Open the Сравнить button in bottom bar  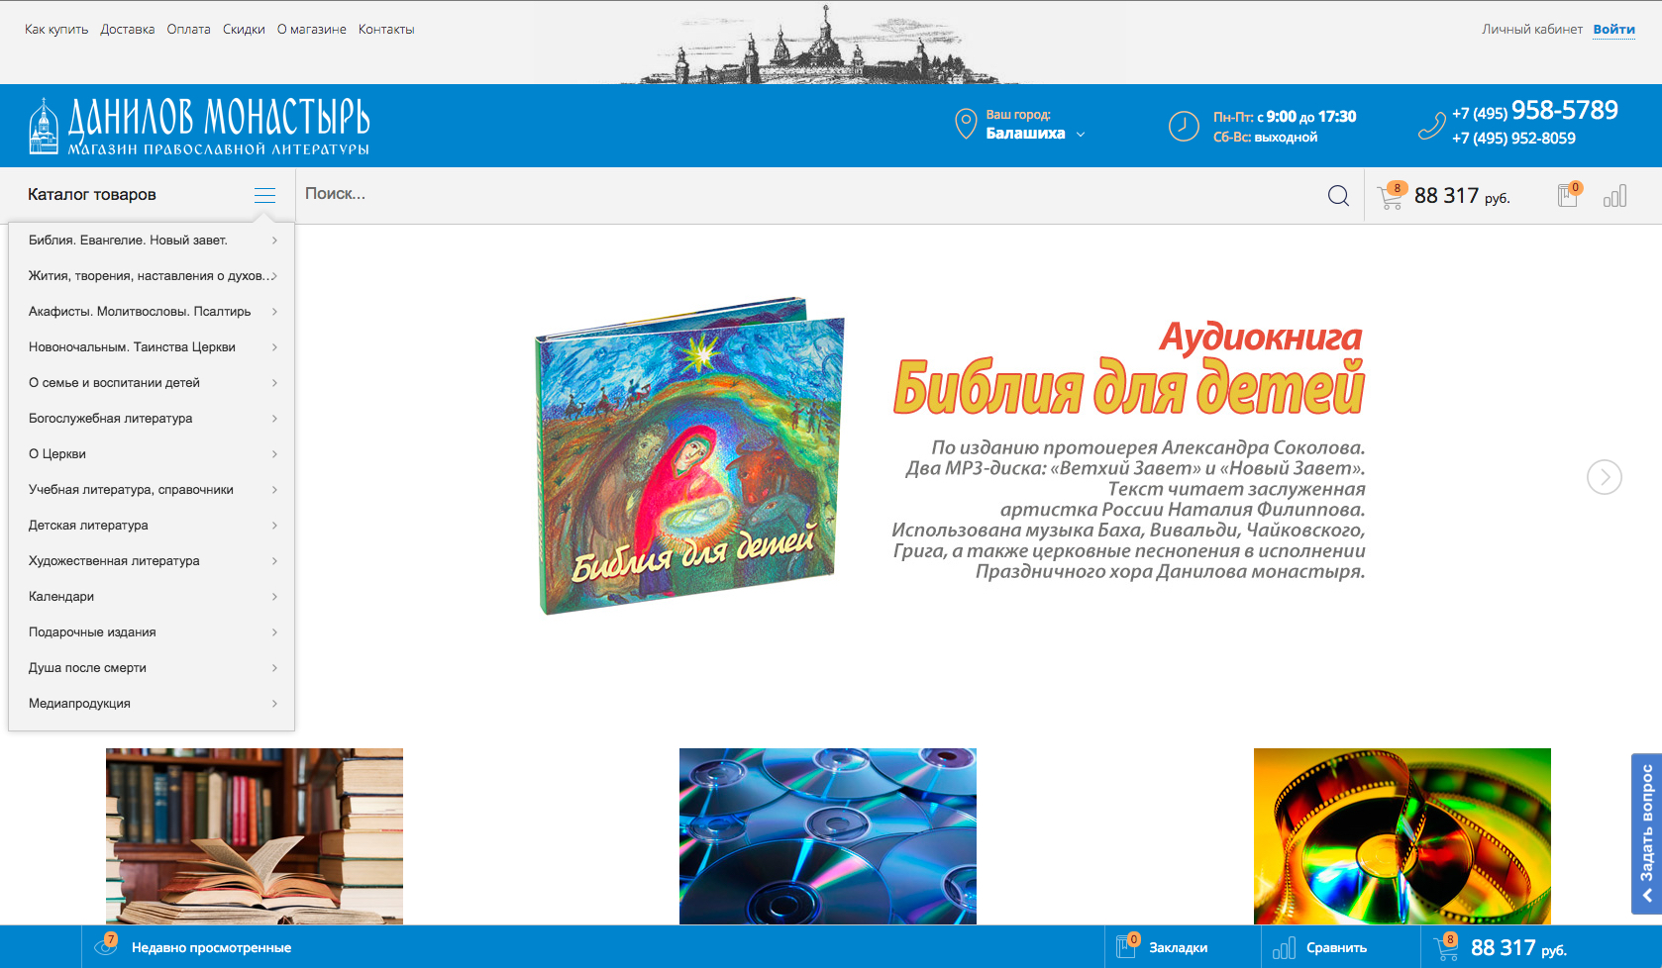(x=1322, y=947)
